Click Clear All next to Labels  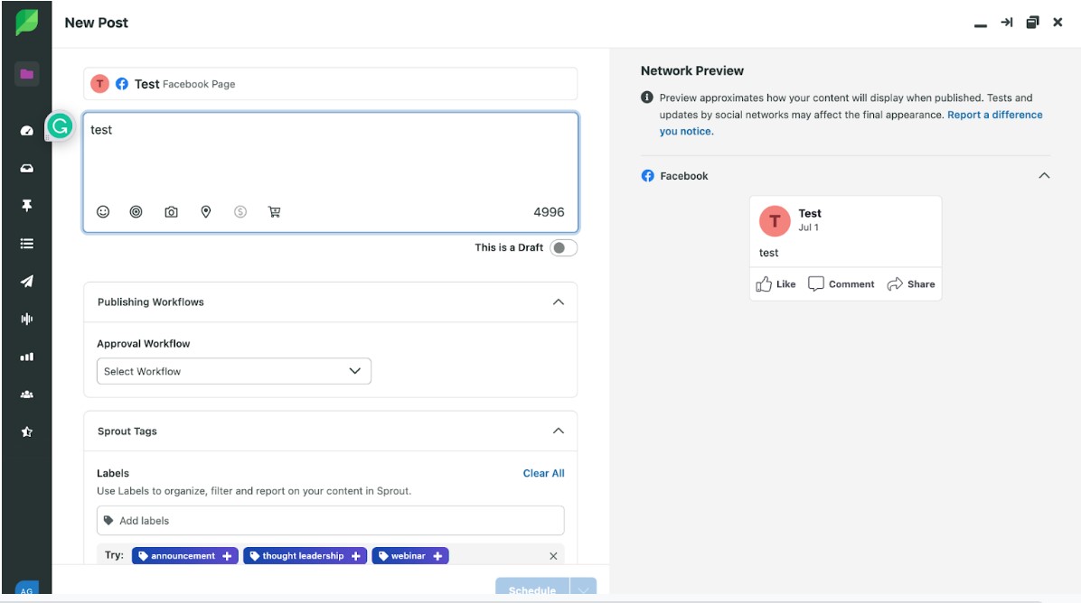(543, 473)
